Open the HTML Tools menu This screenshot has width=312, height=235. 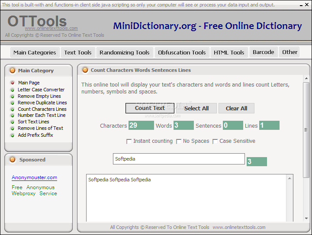229,52
